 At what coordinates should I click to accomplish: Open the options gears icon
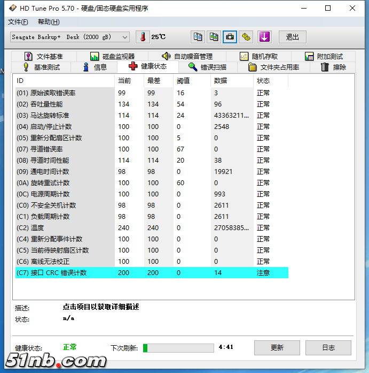pos(246,37)
